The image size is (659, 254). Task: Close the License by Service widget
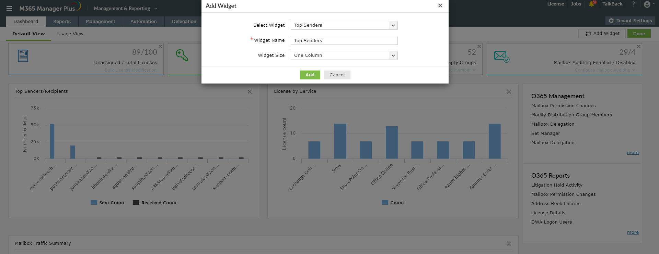point(509,91)
